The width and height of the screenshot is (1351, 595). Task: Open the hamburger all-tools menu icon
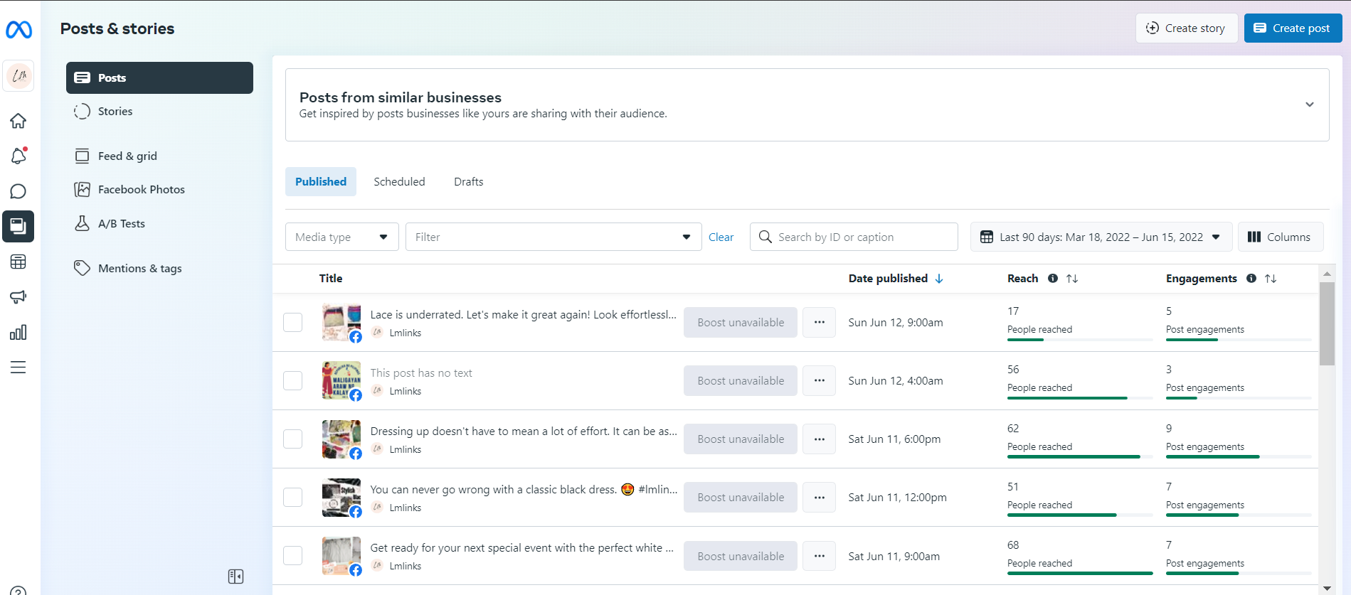coord(18,368)
